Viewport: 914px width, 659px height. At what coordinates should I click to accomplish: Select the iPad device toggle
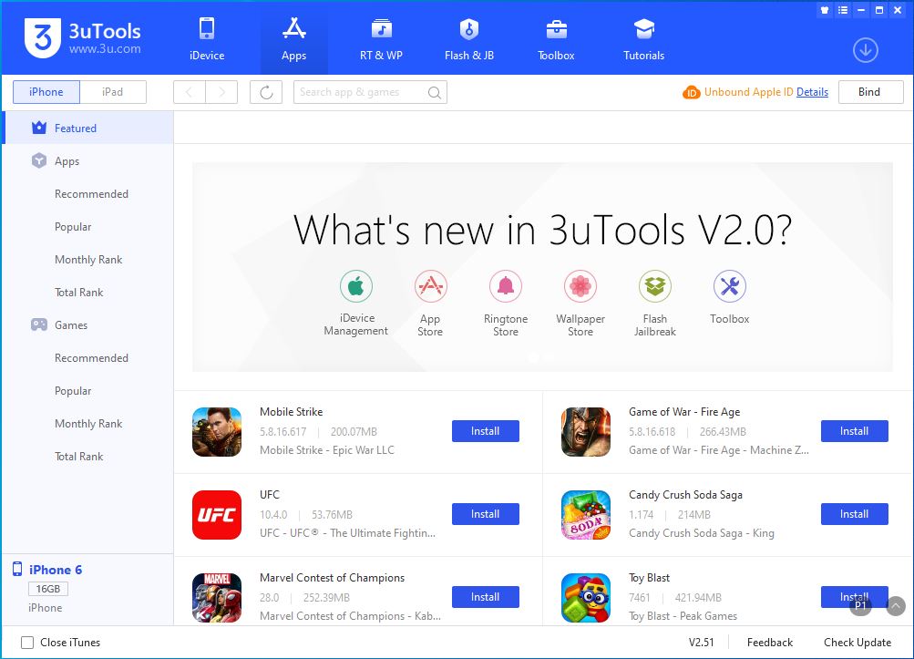tap(112, 92)
